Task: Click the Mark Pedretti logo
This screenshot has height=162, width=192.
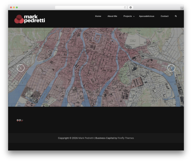Action: click(30, 19)
